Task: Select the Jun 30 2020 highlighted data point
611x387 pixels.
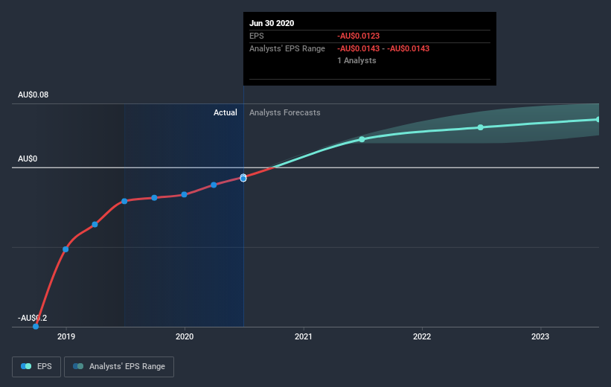Action: pos(243,178)
